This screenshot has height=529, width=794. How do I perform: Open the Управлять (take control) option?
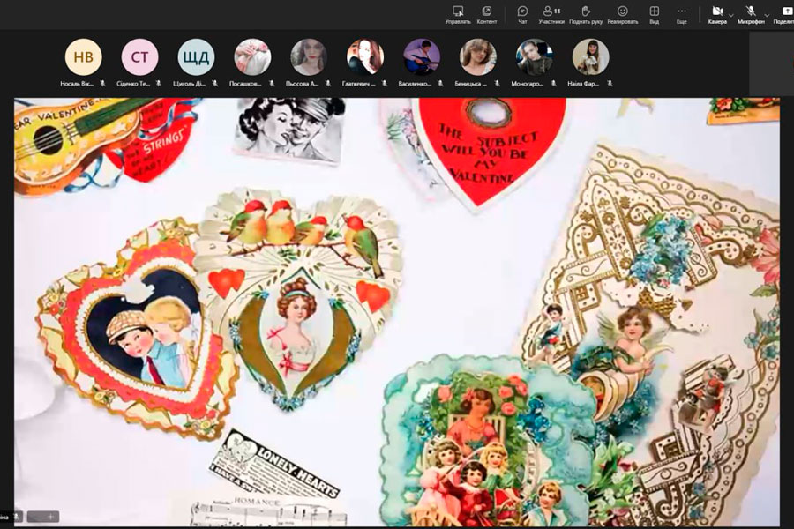coord(458,15)
